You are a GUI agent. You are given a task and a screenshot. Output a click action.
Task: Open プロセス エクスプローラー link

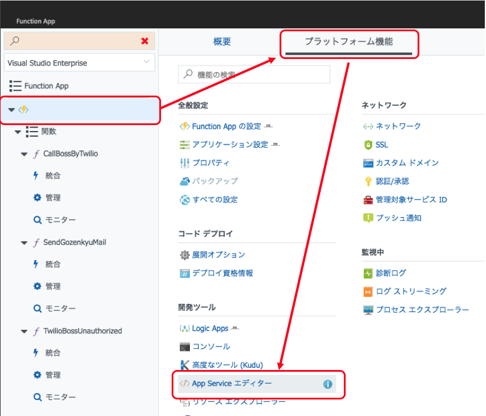(422, 310)
